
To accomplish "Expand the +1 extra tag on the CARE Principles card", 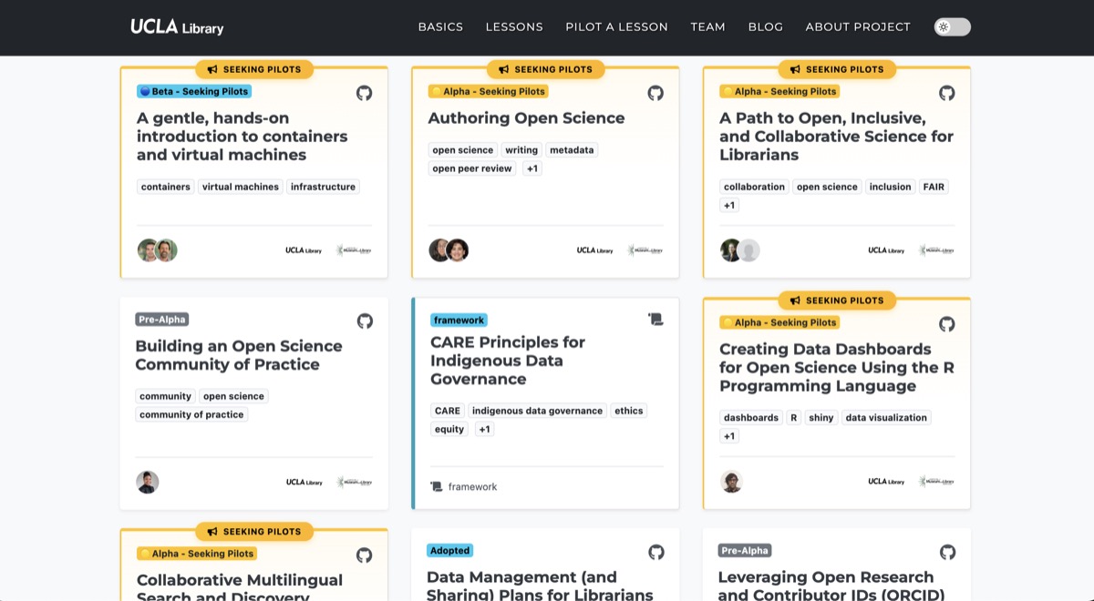I will click(484, 429).
